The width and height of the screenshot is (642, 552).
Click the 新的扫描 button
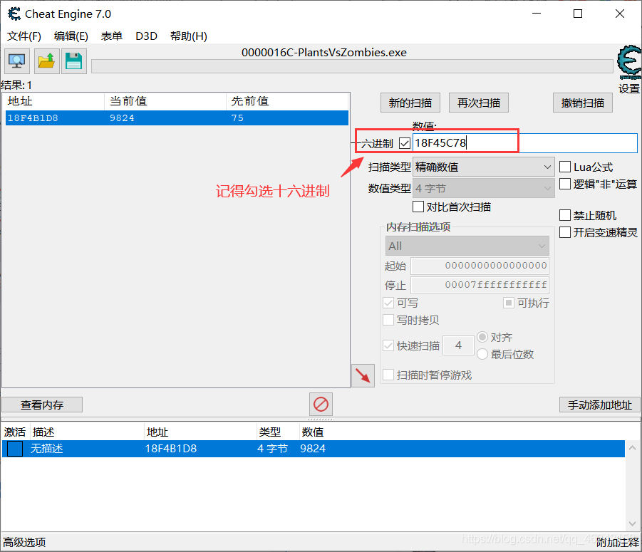click(410, 103)
